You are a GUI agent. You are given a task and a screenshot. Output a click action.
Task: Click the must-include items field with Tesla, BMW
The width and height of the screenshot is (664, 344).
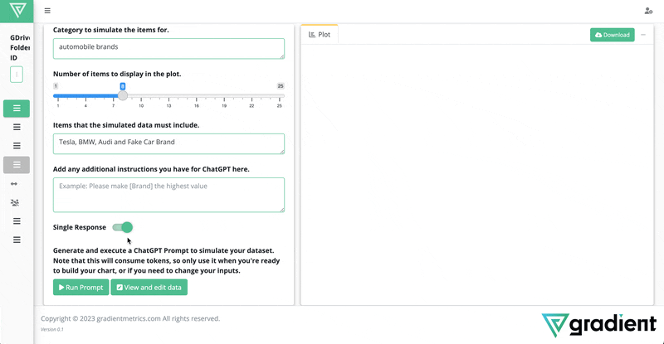[x=168, y=144]
